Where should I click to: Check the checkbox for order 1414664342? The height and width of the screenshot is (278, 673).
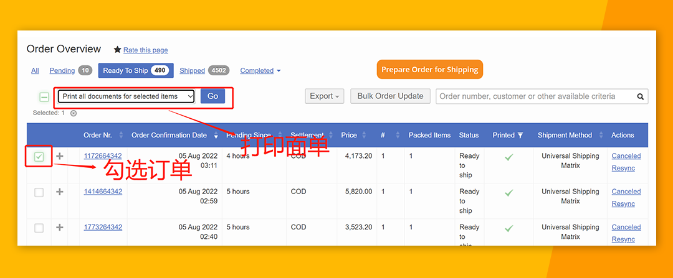39,193
